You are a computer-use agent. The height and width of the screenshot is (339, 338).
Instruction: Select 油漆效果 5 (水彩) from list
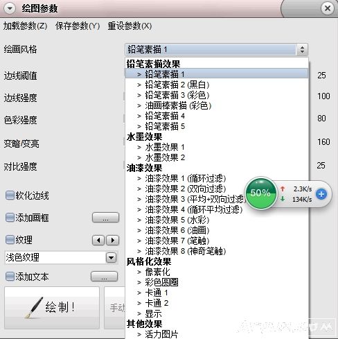coord(177,220)
